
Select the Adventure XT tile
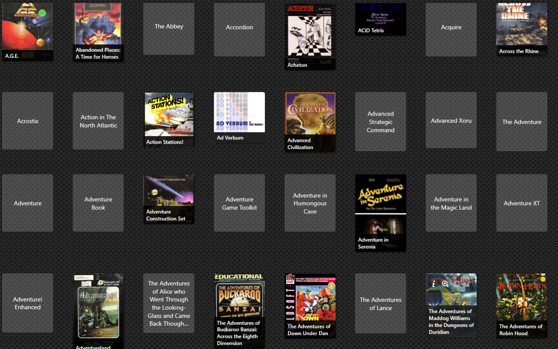522,203
